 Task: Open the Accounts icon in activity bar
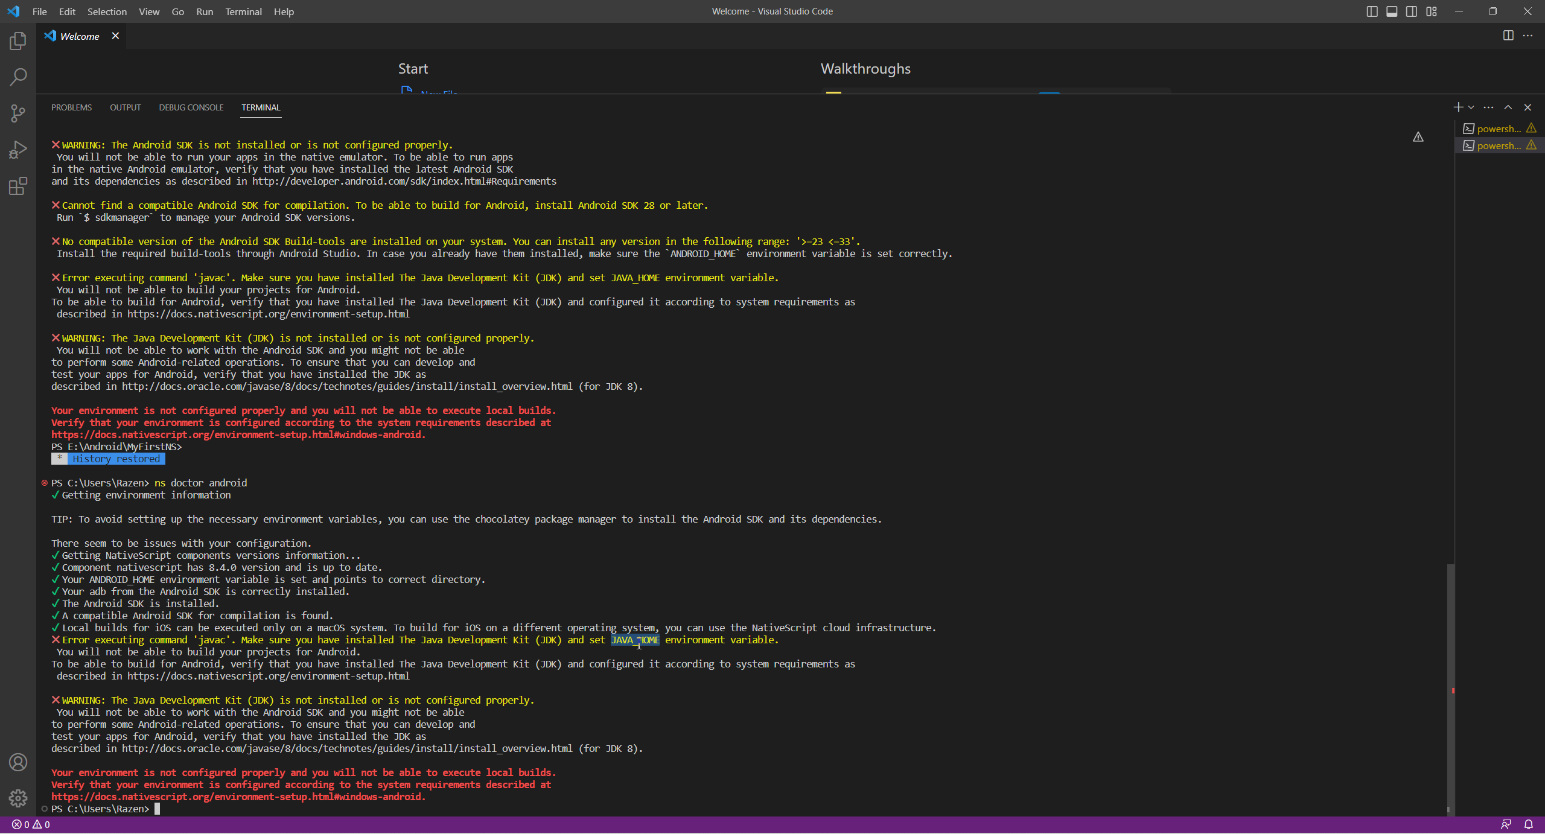(18, 762)
